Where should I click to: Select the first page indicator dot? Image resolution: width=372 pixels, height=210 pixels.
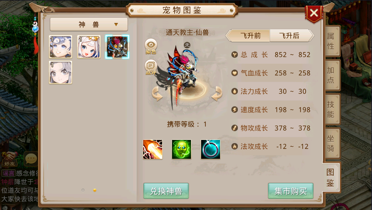83,190
